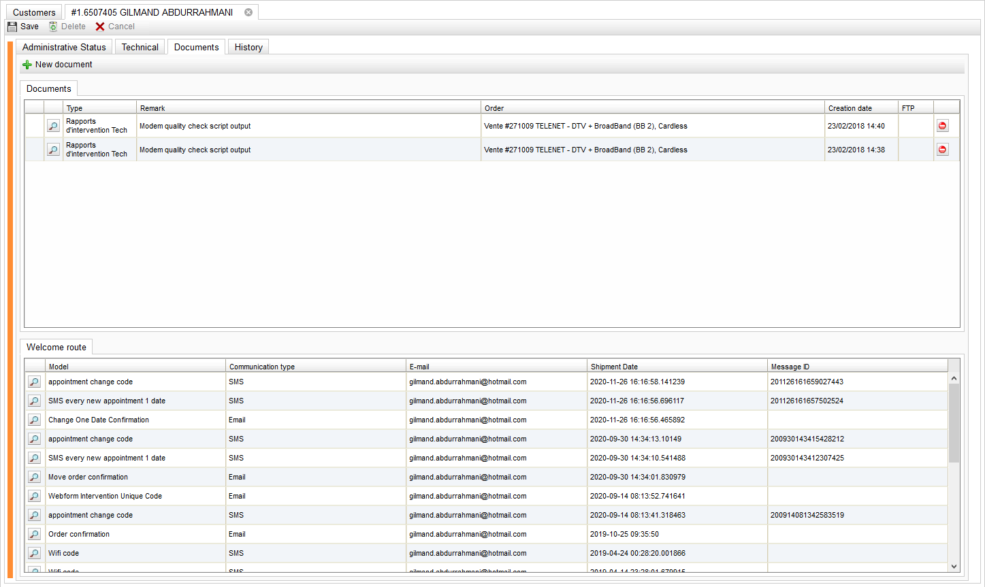
Task: Open the Technical tab
Action: (x=140, y=47)
